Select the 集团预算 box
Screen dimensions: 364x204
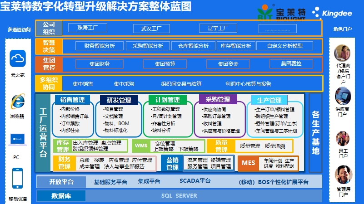coord(165,64)
